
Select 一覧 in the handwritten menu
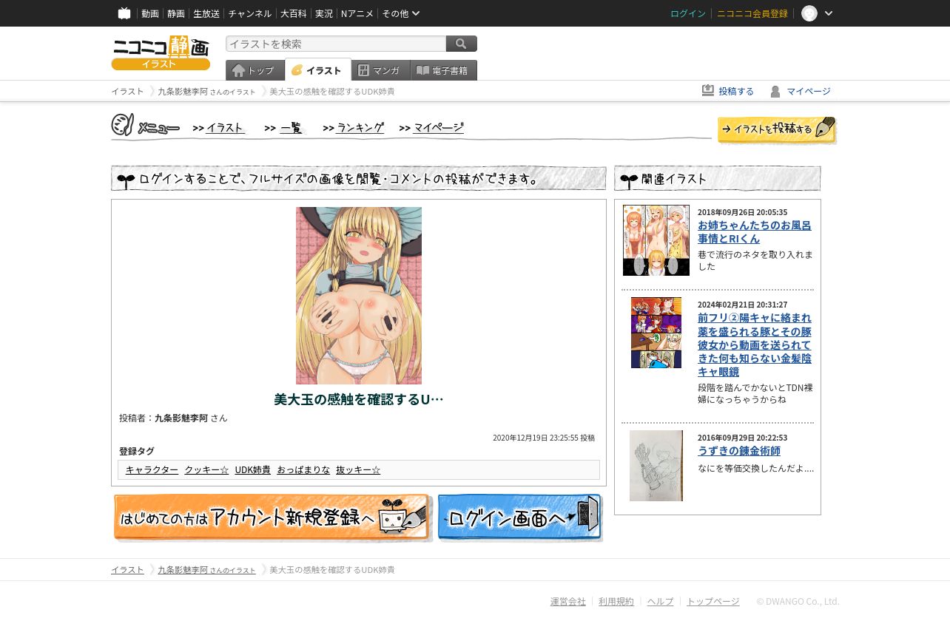click(291, 127)
